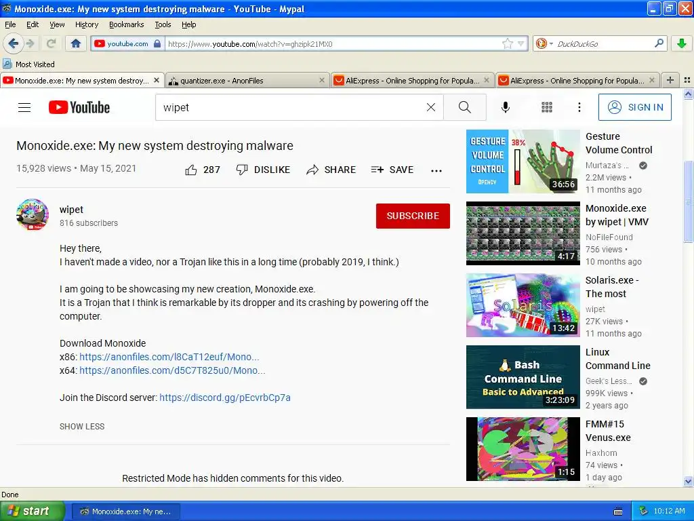Clear the YouTube search box text

[x=430, y=107]
